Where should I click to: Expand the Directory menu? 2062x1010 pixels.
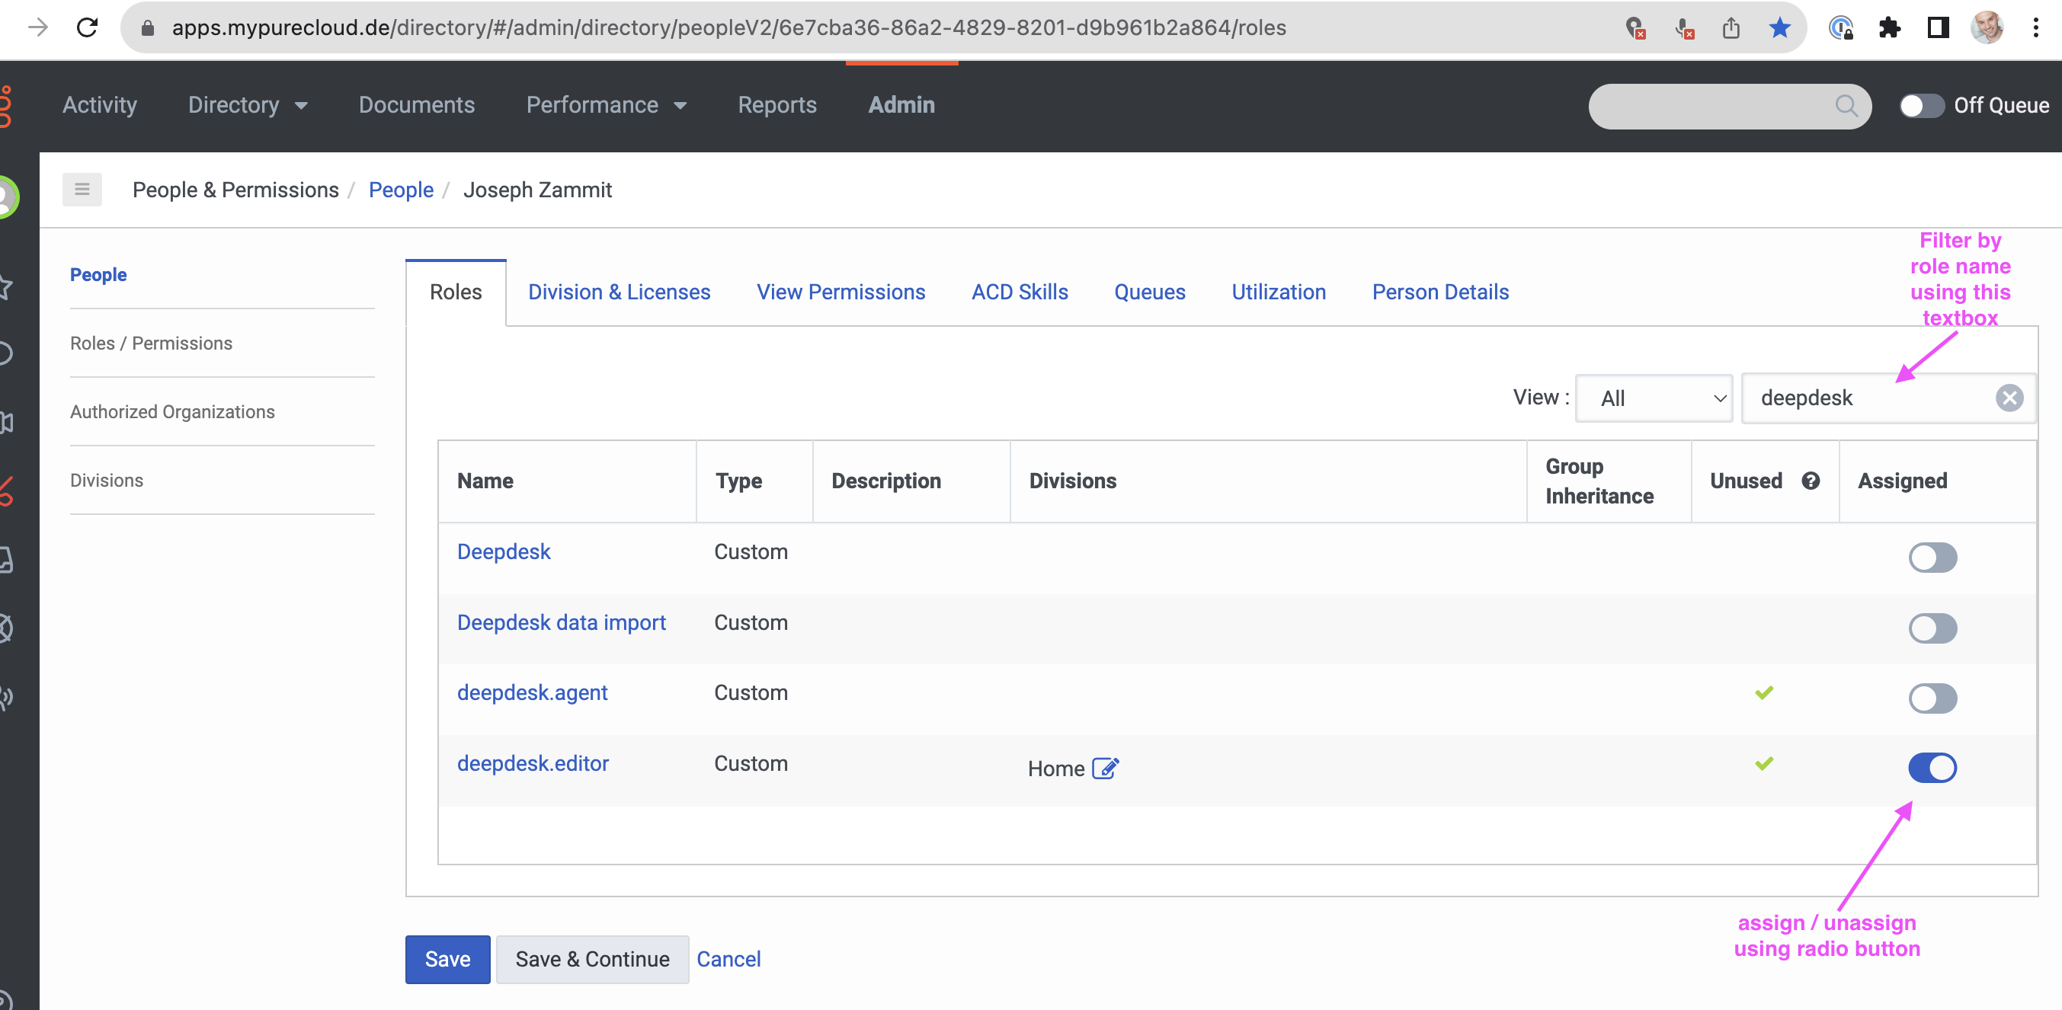coord(248,105)
